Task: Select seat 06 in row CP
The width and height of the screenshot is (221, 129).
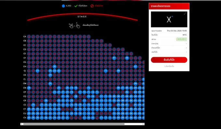Action: 127,92
